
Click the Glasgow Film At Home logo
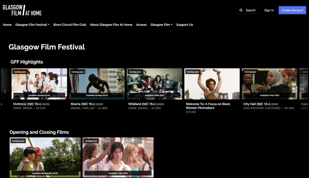click(22, 10)
